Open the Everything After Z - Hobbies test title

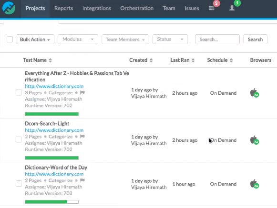(77, 76)
